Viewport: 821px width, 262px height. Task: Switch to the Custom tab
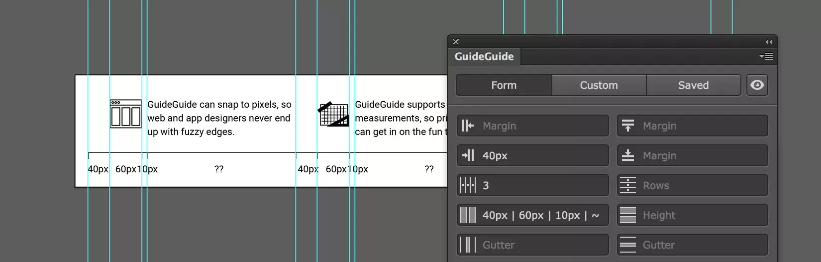[599, 85]
